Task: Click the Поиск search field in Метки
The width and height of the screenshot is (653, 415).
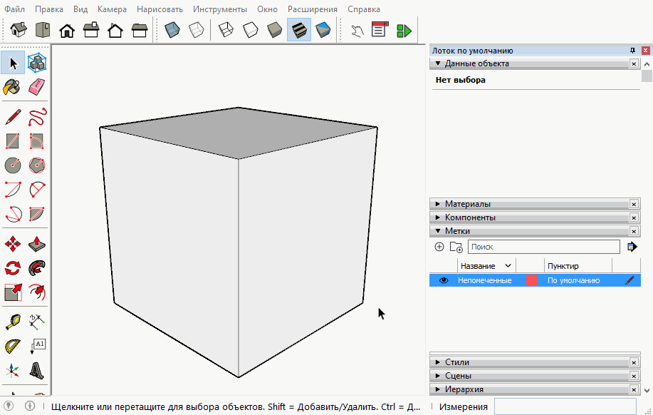Action: click(x=543, y=247)
